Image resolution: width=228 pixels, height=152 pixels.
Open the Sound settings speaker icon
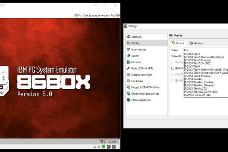click(x=128, y=55)
